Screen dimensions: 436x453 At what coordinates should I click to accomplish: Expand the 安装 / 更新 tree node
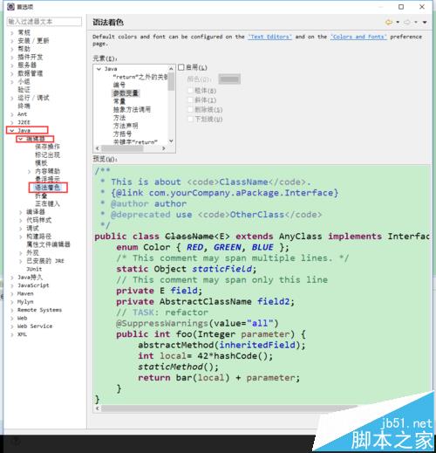coord(12,41)
